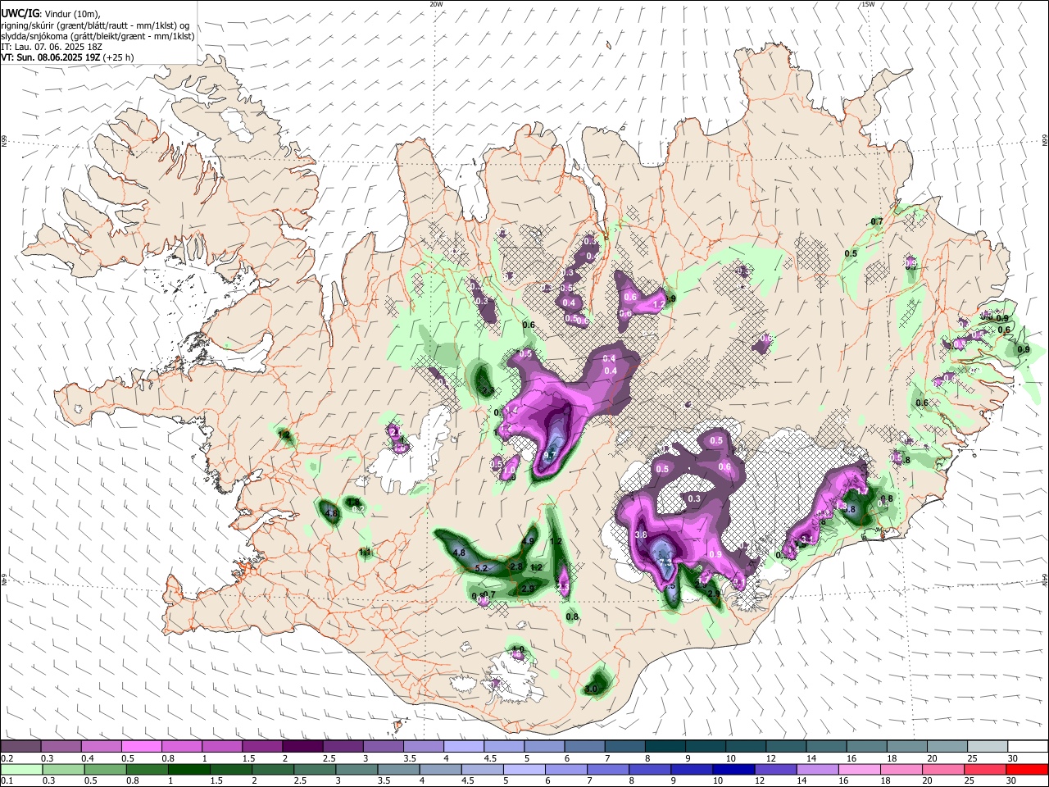This screenshot has height=787, width=1049.
Task: Click the '5.2' precipitation value on map
Action: (481, 568)
